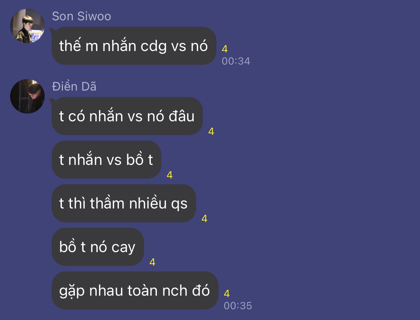This screenshot has width=420, height=320.
Task: Click the 00:34 timestamp
Action: click(x=236, y=61)
